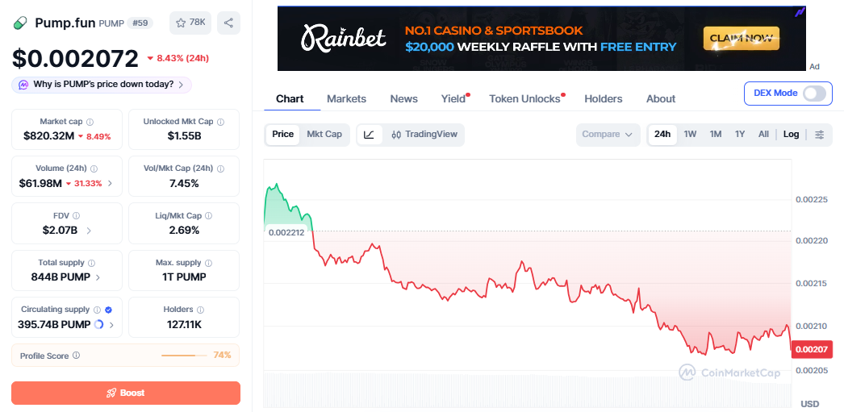The height and width of the screenshot is (412, 844).
Task: Open Vol/Mkt Cap (24h) info icon
Action: click(221, 169)
